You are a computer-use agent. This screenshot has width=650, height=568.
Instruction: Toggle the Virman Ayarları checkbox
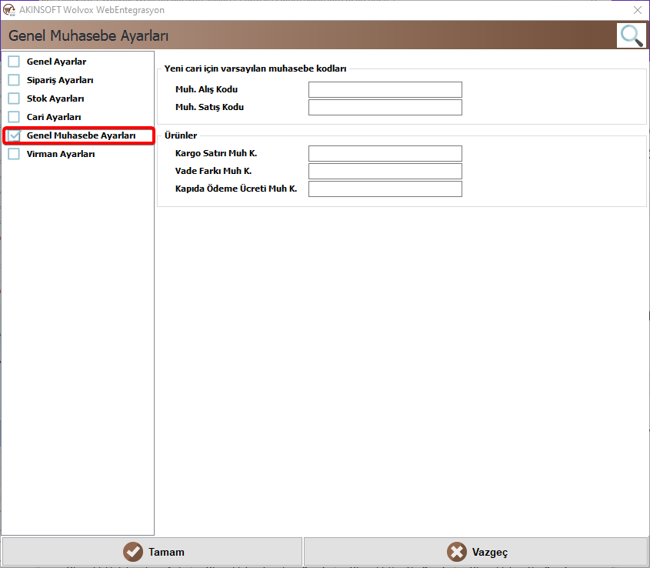[x=14, y=154]
